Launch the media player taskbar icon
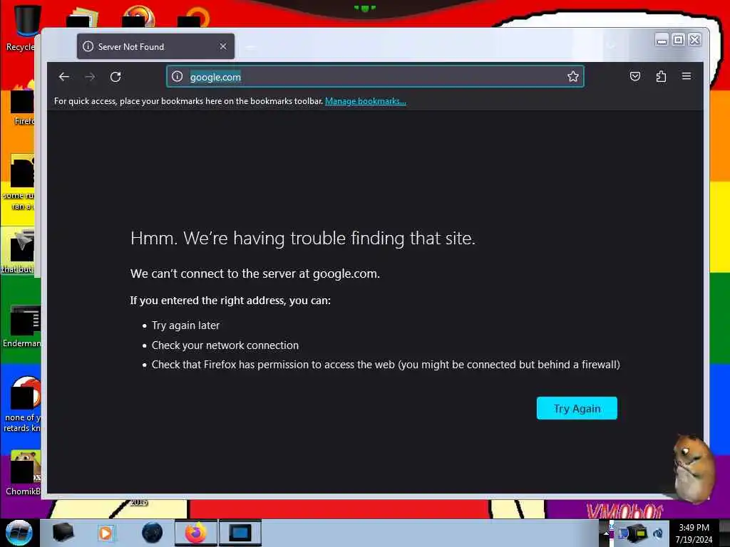730x547 pixels. (106, 533)
